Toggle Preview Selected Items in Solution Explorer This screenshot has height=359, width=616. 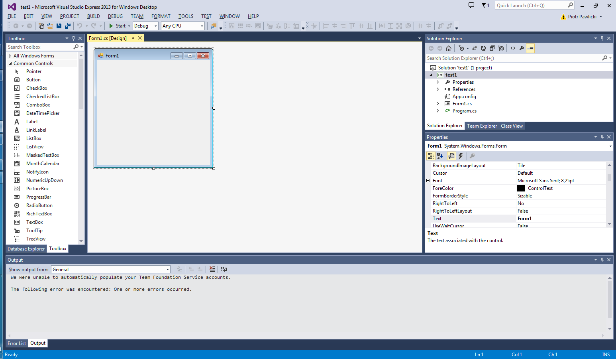pyautogui.click(x=530, y=48)
